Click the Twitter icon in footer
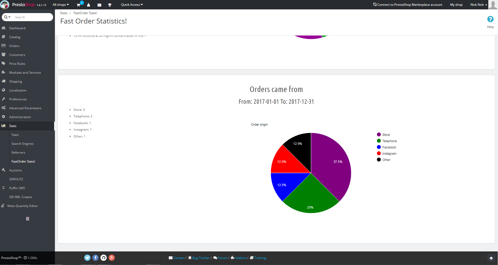The image size is (498, 265). (x=87, y=258)
